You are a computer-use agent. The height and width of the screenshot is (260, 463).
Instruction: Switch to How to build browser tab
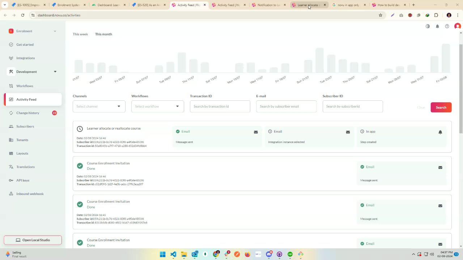pyautogui.click(x=388, y=5)
